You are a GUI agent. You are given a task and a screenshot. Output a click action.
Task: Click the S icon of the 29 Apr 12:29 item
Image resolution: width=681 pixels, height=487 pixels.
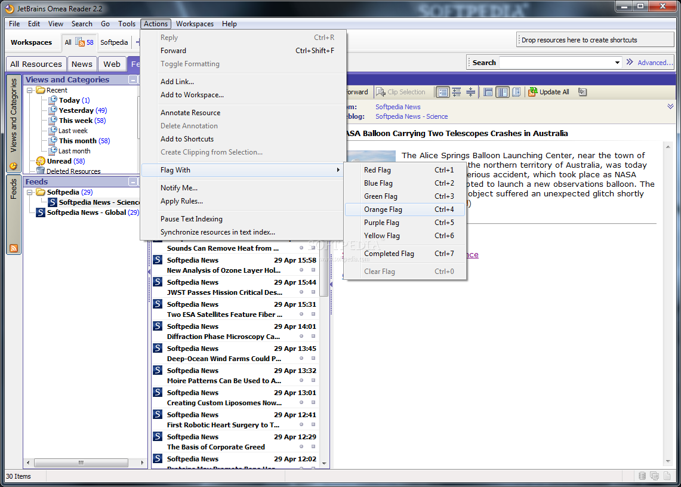(158, 437)
